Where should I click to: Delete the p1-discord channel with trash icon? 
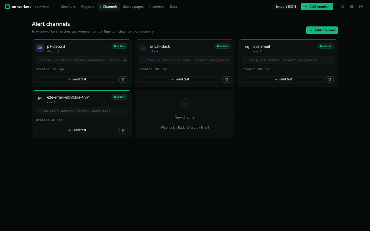[x=123, y=79]
